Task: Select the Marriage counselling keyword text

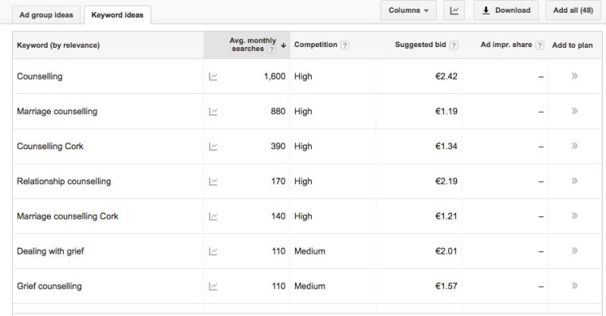Action: [x=57, y=112]
